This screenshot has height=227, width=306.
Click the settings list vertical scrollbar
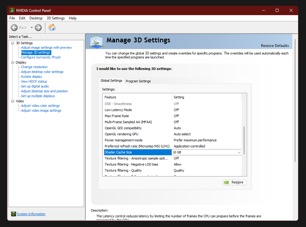coord(244,139)
